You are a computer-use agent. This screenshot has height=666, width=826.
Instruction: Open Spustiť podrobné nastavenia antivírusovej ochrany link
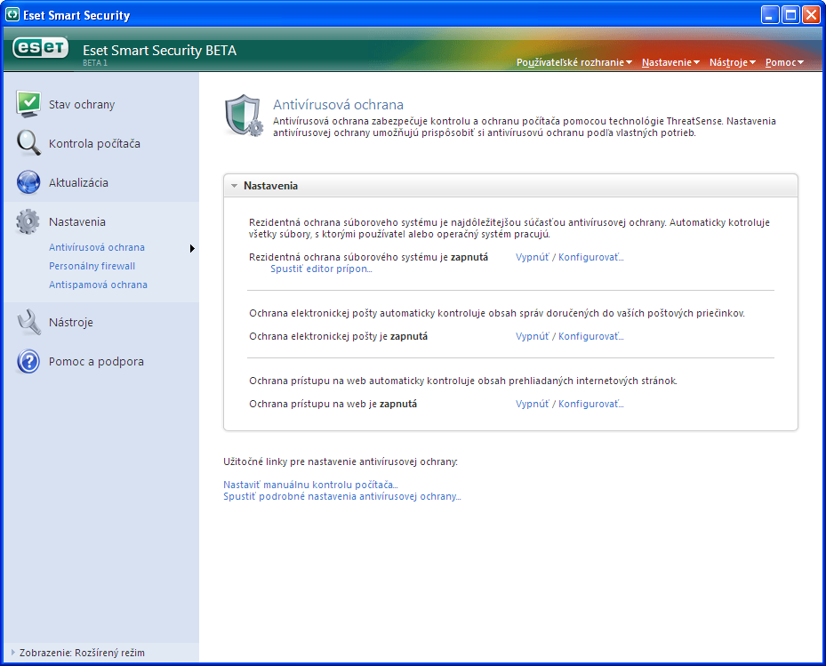coord(342,496)
